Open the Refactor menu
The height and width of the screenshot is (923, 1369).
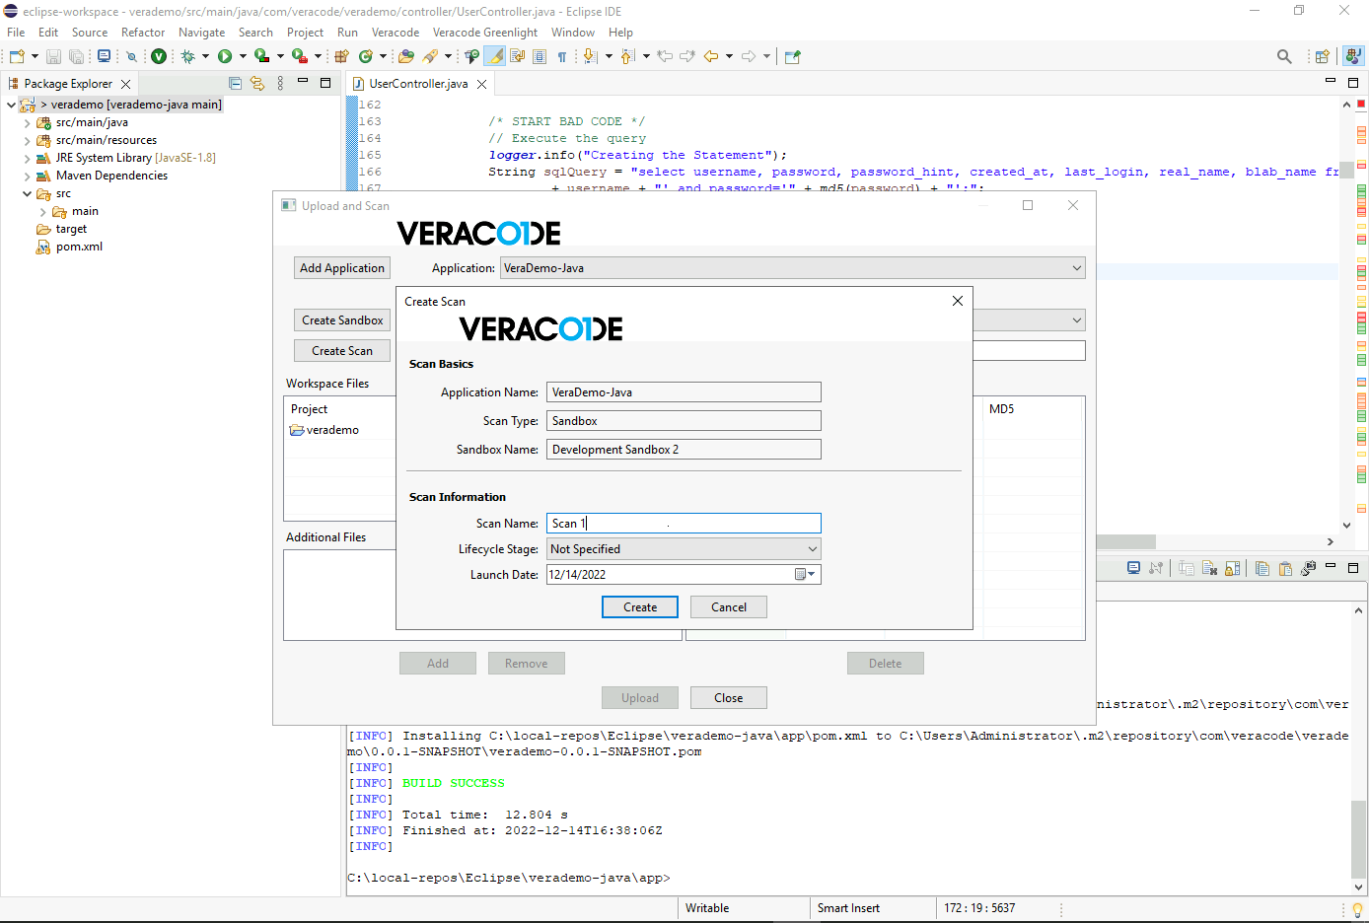point(143,33)
